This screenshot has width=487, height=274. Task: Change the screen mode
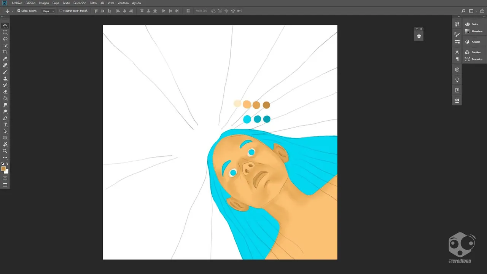(x=5, y=185)
